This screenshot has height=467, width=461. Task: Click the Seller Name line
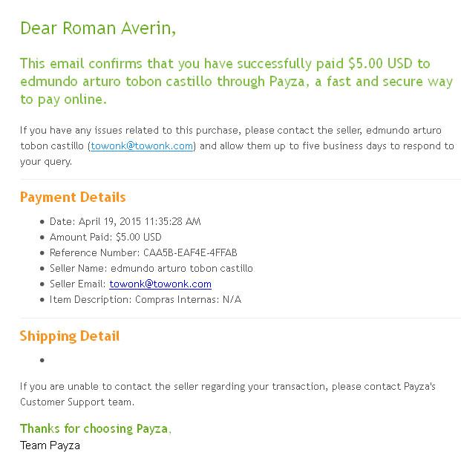151,269
